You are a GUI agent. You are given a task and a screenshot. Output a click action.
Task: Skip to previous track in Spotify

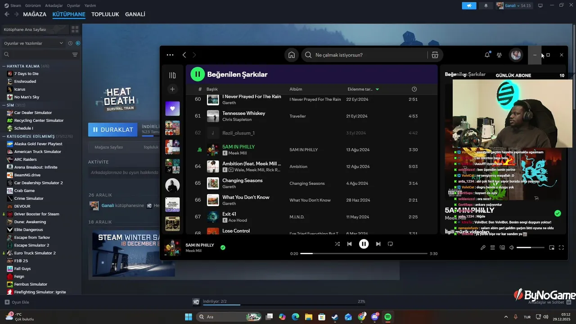(349, 244)
